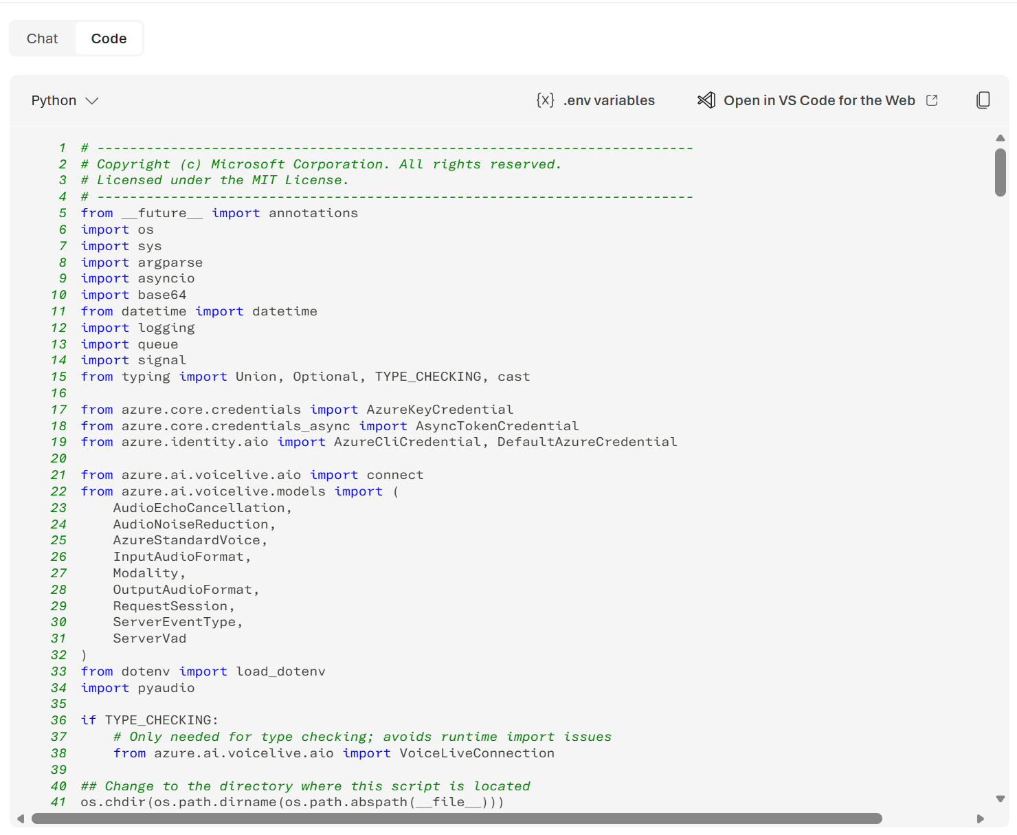The image size is (1017, 835).
Task: Click the scroll-up arrow on the vertical scrollbar
Action: tap(1001, 137)
